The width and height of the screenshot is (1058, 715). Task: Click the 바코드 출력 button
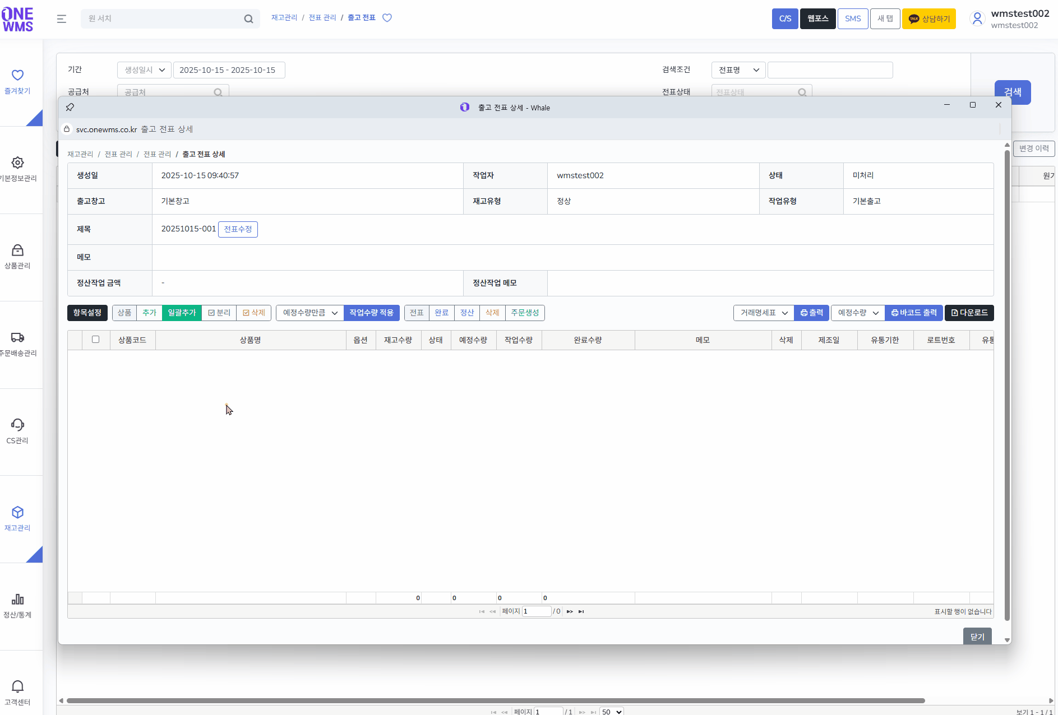914,313
